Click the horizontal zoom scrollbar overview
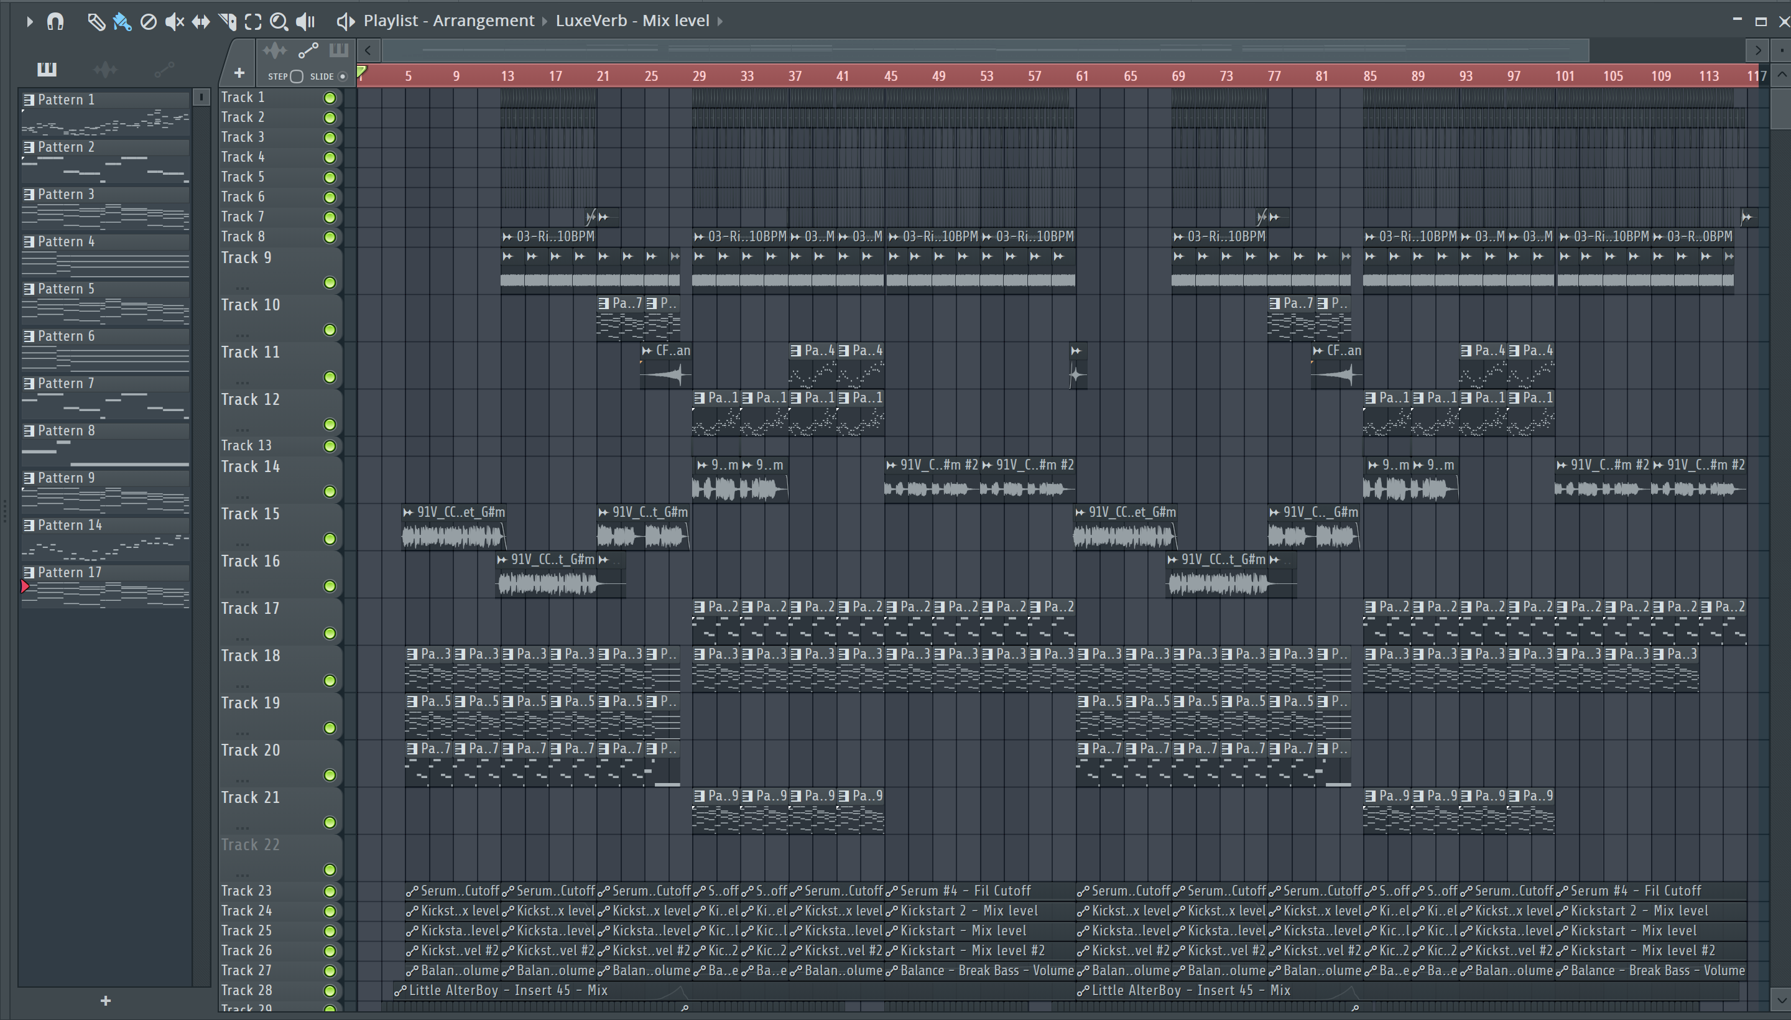 (985, 50)
